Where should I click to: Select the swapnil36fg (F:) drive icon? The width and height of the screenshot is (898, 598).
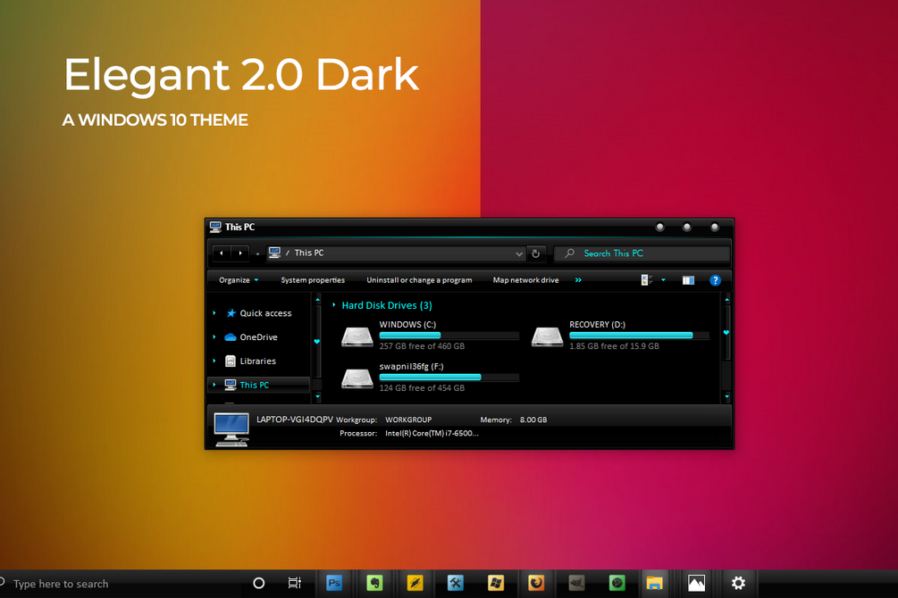(x=357, y=378)
